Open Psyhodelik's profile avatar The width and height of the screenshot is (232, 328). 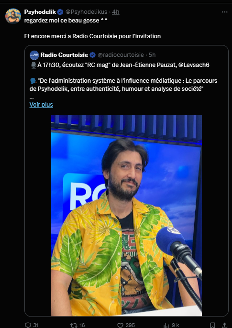[13, 16]
